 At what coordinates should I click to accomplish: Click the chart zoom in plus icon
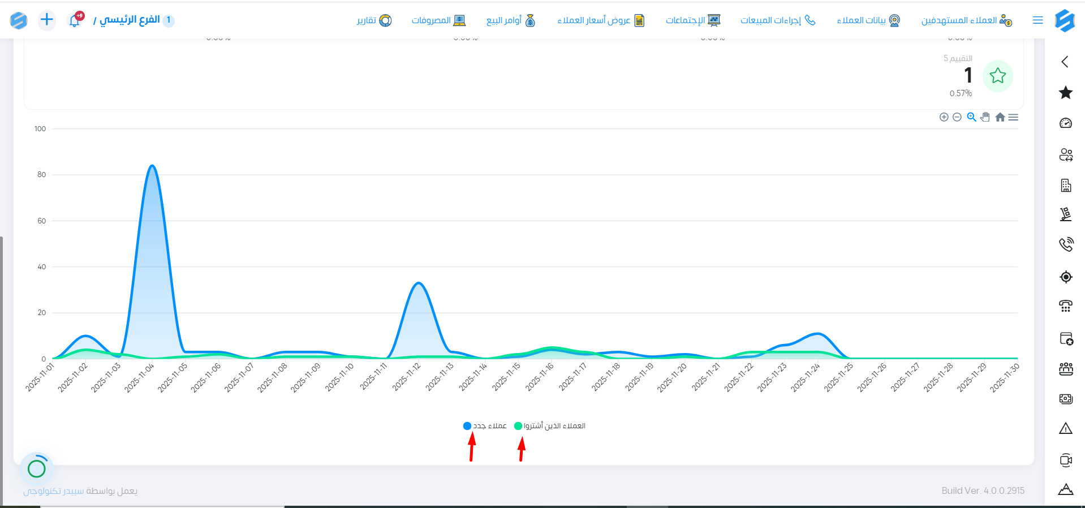(944, 117)
